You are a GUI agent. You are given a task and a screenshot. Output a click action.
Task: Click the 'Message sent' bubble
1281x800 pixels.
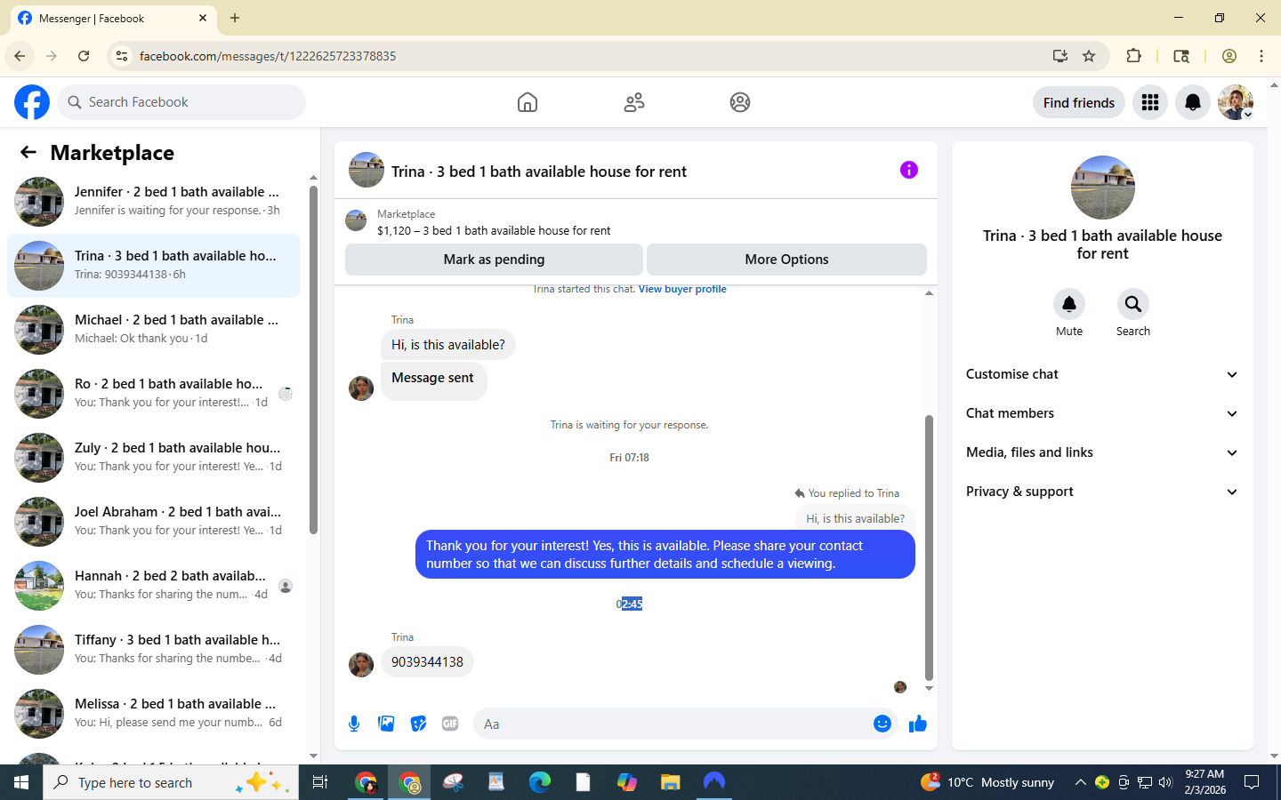click(x=433, y=380)
